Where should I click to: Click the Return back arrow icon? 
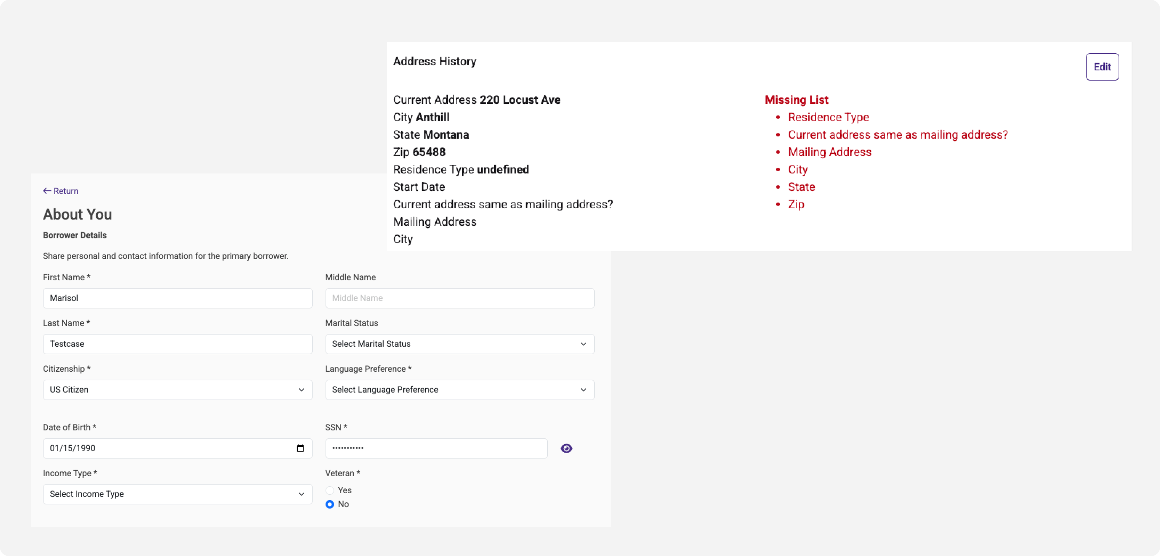[47, 191]
